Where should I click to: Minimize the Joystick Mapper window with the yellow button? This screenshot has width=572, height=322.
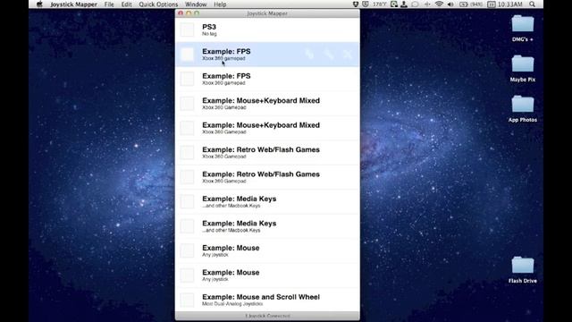[189, 13]
